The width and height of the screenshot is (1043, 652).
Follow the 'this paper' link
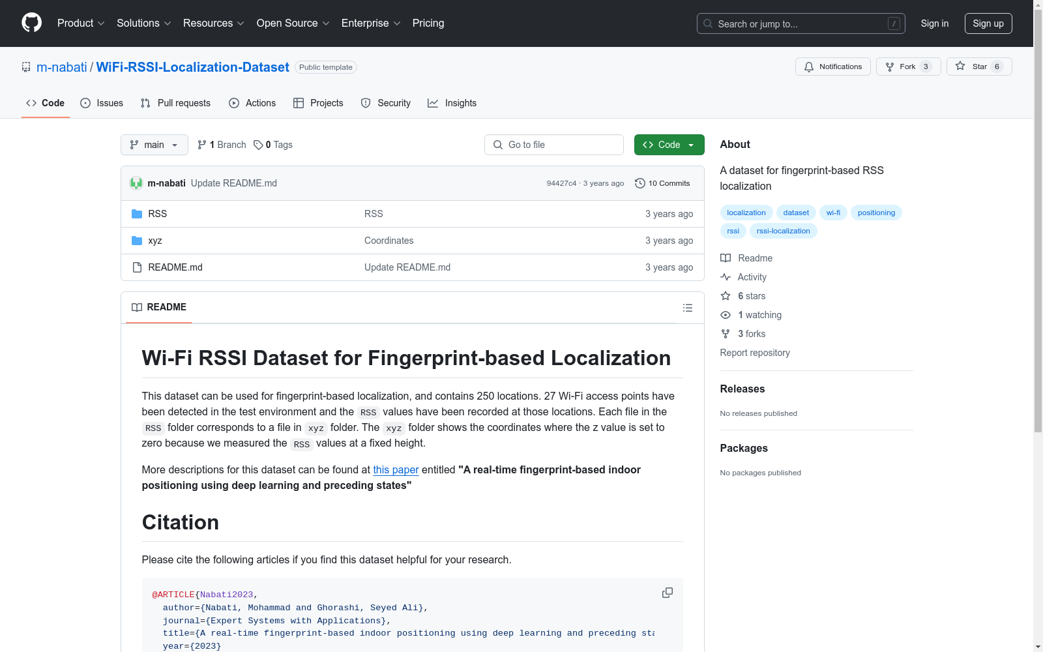396,469
